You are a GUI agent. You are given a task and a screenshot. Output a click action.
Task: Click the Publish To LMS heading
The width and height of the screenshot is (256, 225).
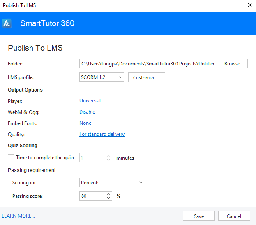click(35, 48)
